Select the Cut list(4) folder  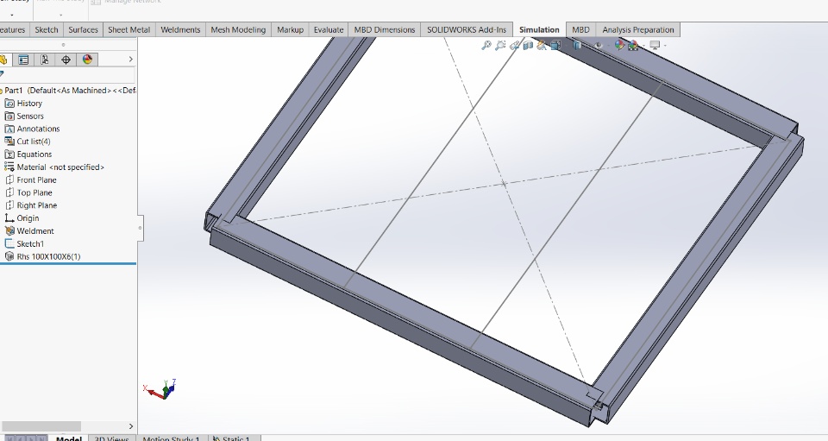[28, 142]
